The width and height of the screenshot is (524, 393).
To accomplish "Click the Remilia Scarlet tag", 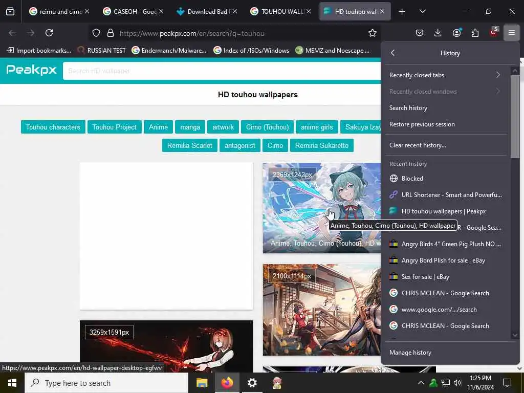I will pyautogui.click(x=189, y=145).
